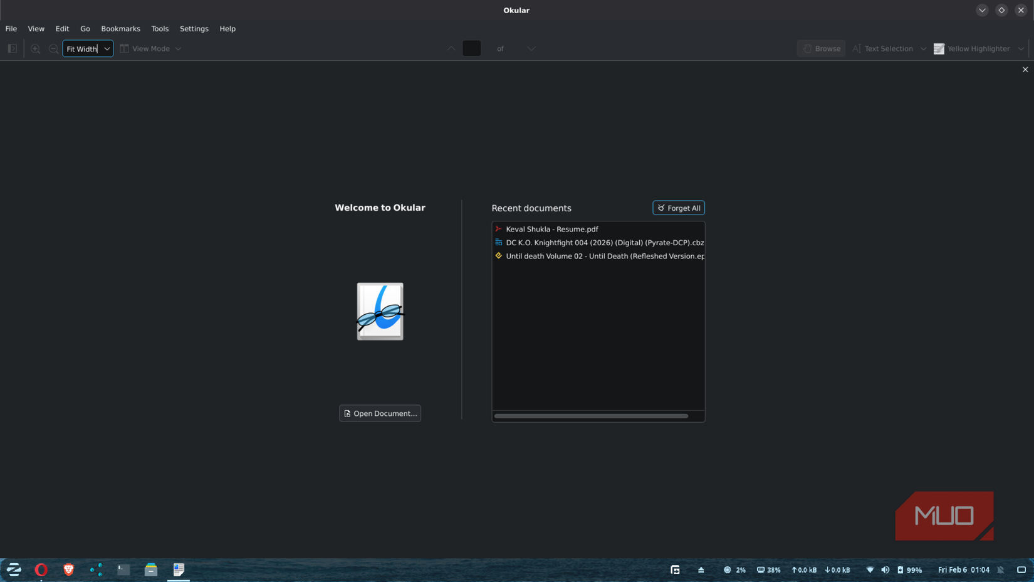This screenshot has width=1034, height=582.
Task: Toggle the Text Selection tool
Action: (x=882, y=48)
